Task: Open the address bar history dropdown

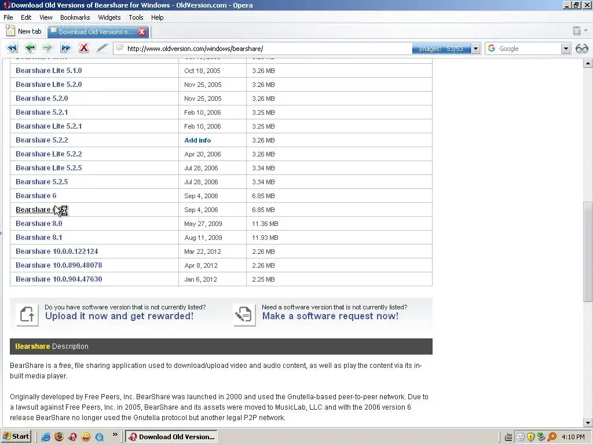Action: click(476, 49)
